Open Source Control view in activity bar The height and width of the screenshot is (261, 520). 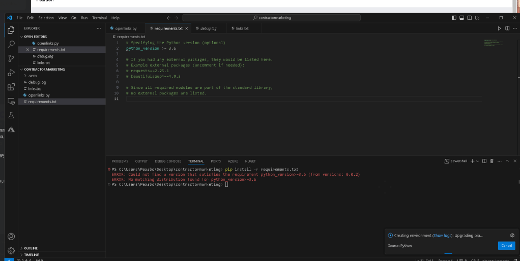[11, 58]
